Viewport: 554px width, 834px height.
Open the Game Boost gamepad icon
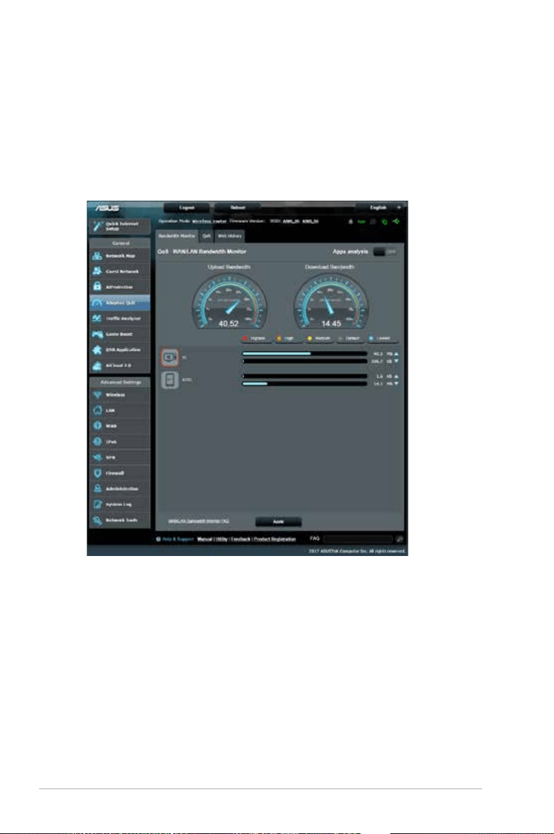click(x=98, y=334)
